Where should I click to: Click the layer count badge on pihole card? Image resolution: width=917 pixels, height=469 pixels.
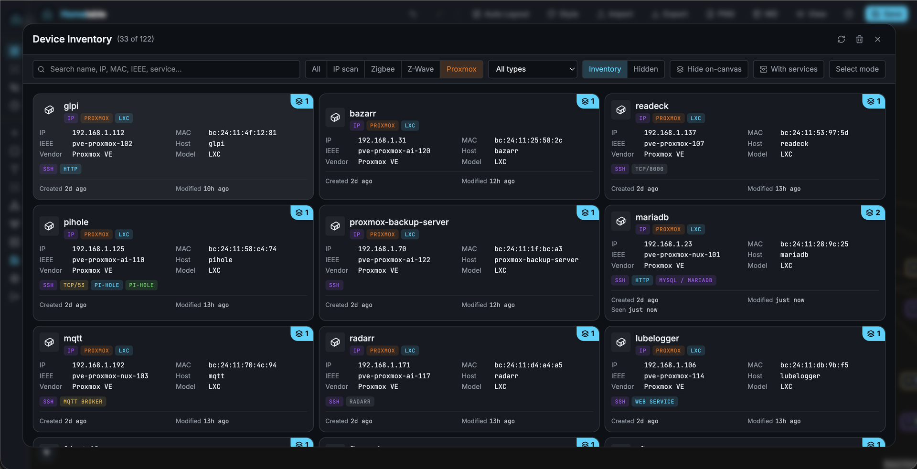click(302, 213)
